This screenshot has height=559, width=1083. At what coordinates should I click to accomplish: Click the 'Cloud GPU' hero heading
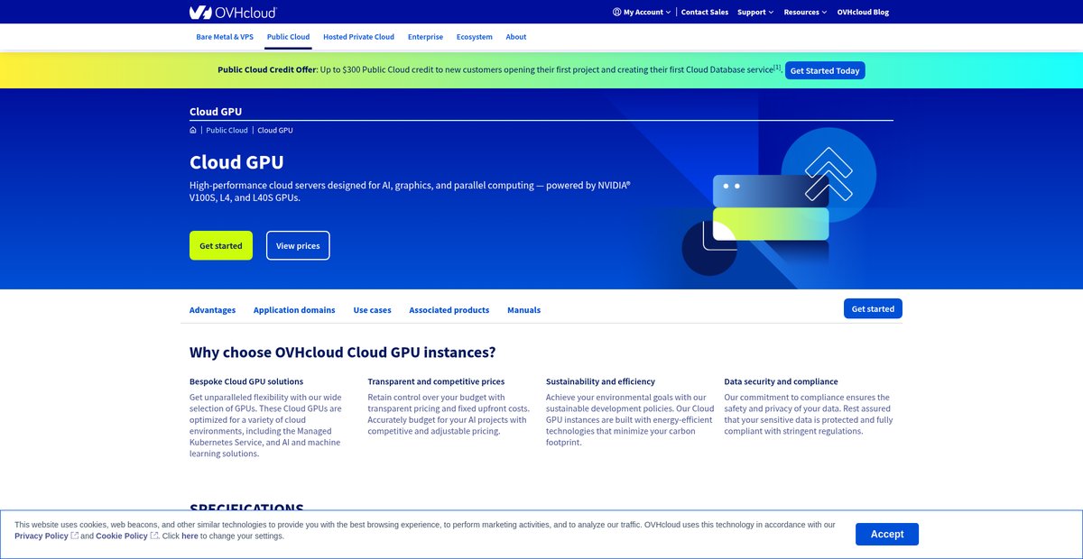point(236,162)
